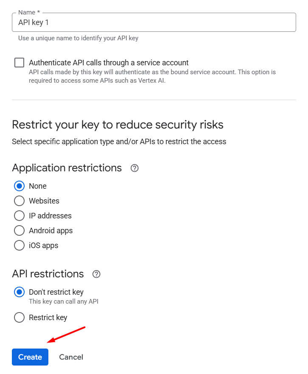Select the None application restriction
Viewport: 308px width, 374px height.
coord(19,186)
